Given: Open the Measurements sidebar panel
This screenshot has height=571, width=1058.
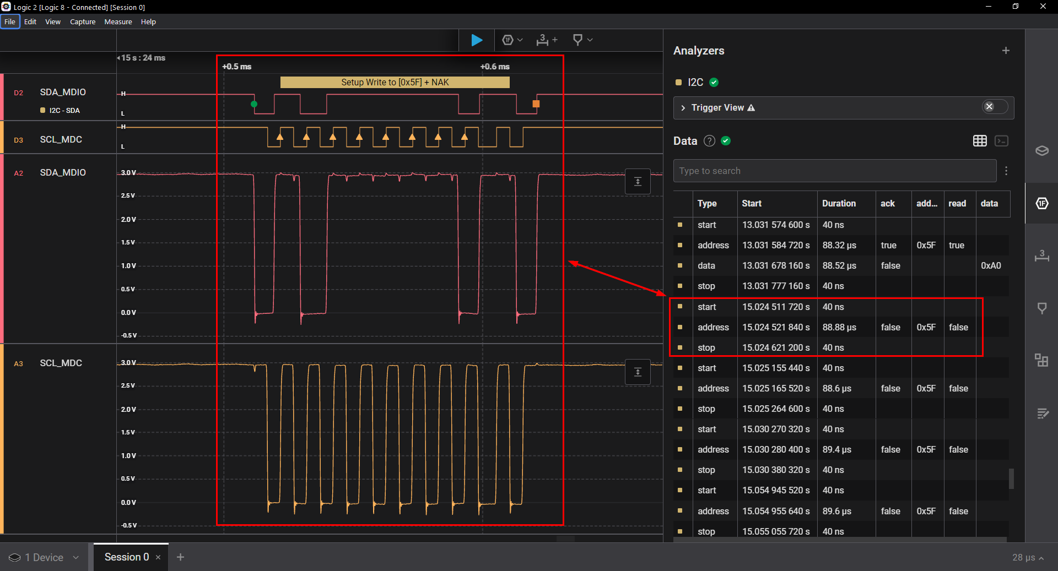Looking at the screenshot, I should point(1041,255).
